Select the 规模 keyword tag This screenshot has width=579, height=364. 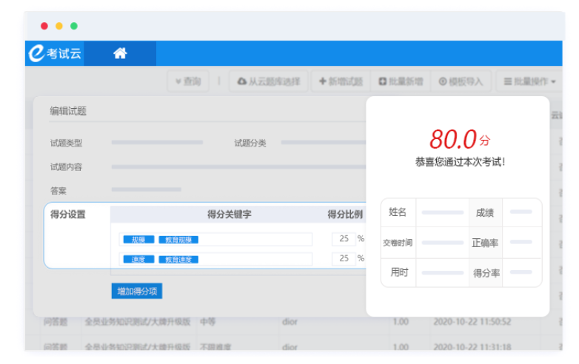[x=138, y=240]
